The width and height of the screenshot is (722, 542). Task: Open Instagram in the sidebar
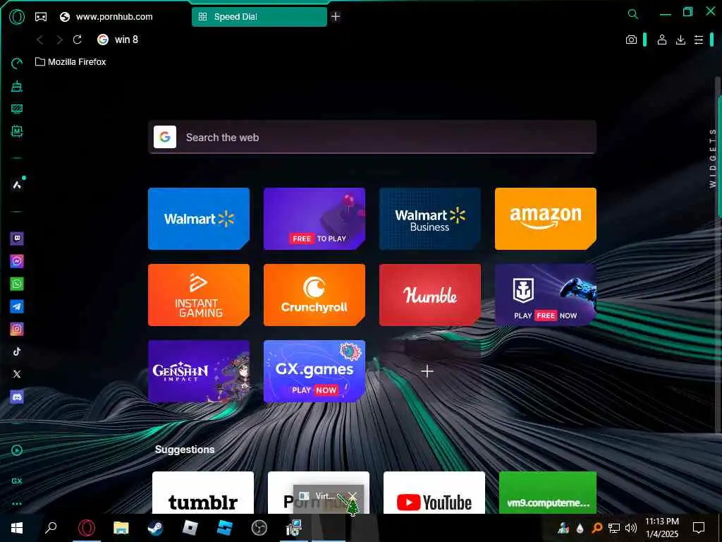pos(17,329)
